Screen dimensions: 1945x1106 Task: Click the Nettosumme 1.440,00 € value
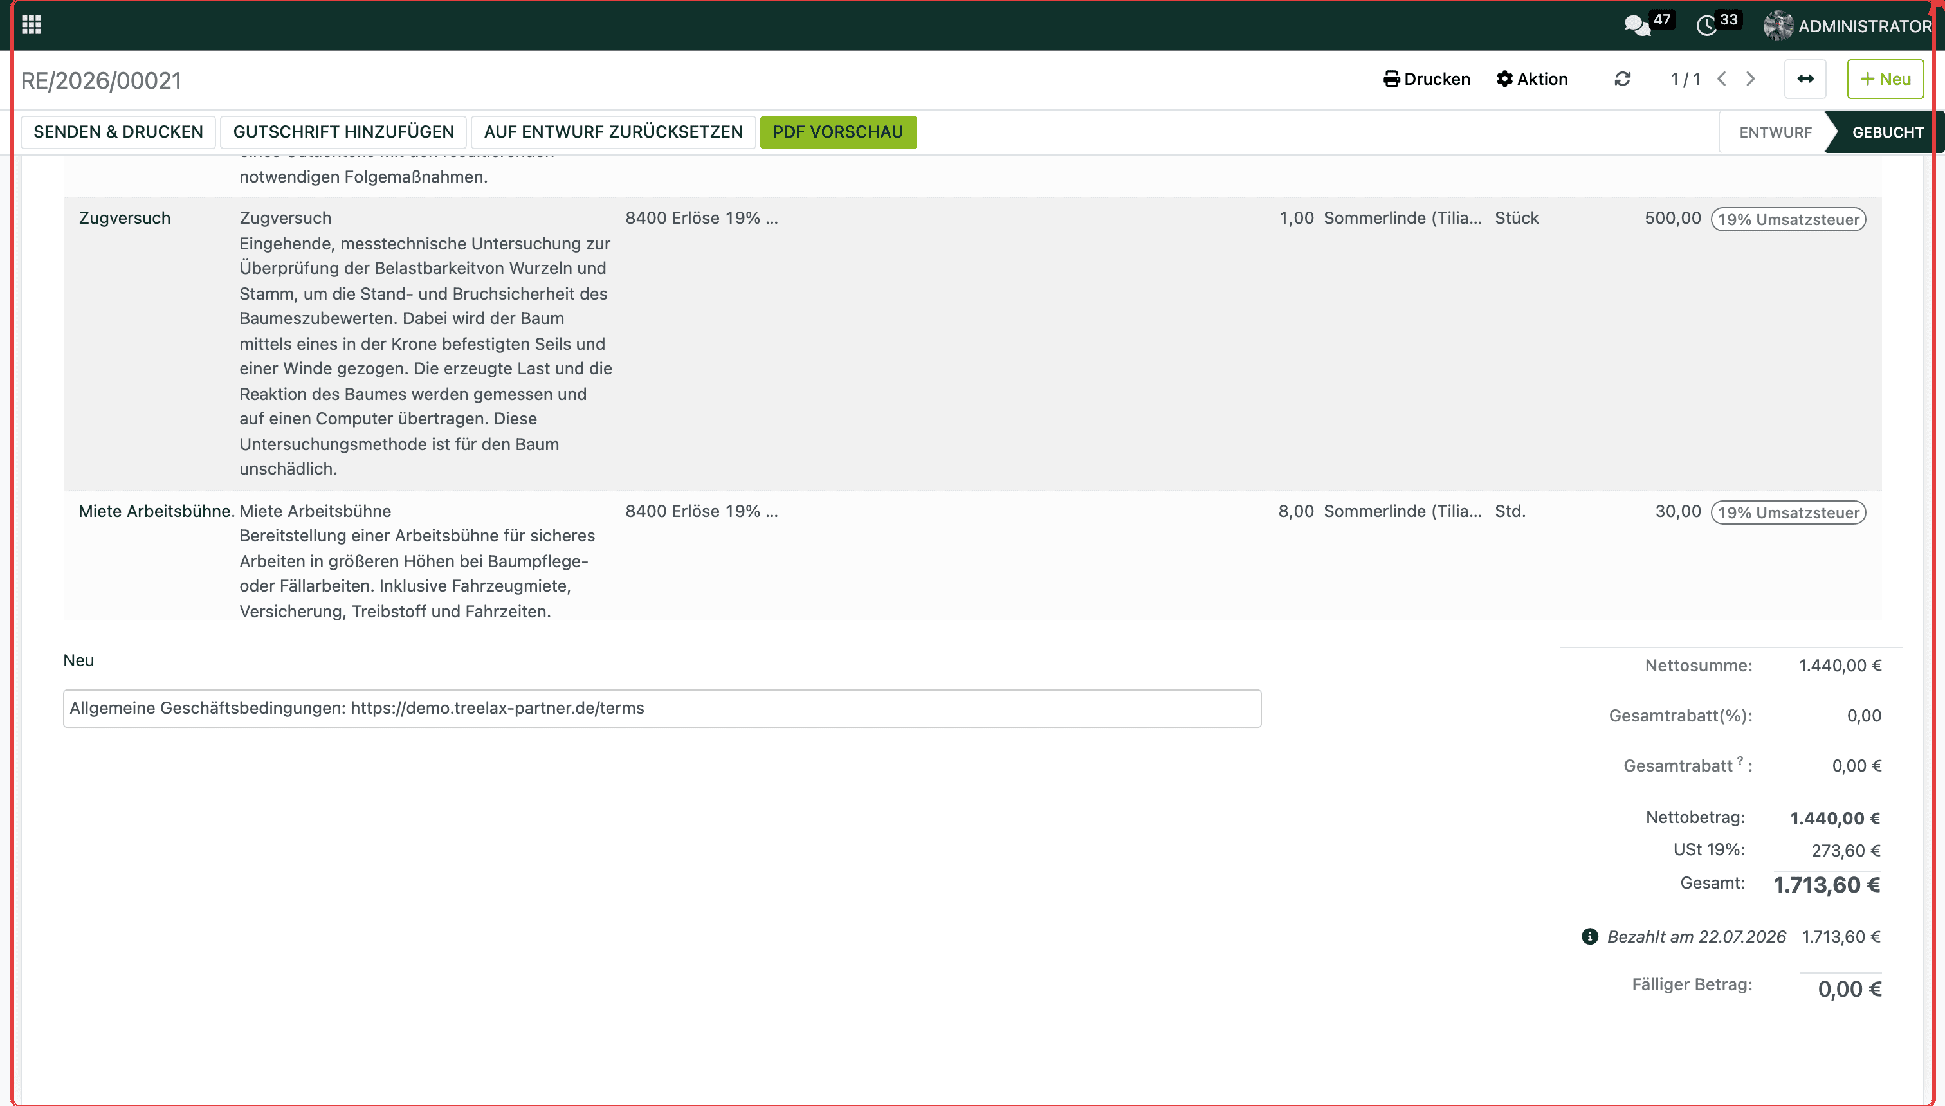pyautogui.click(x=1840, y=666)
